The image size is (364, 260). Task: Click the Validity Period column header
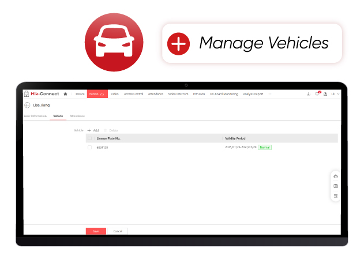235,138
